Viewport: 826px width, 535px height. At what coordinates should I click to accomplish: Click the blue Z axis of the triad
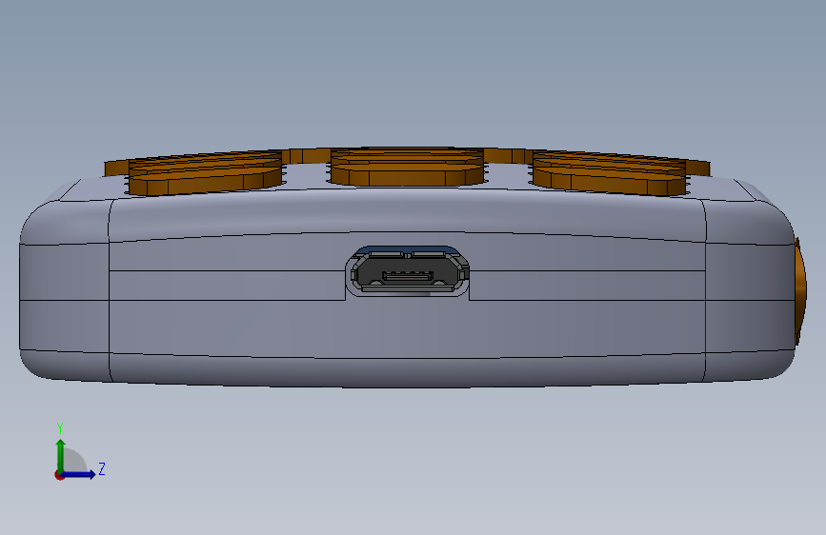79,474
